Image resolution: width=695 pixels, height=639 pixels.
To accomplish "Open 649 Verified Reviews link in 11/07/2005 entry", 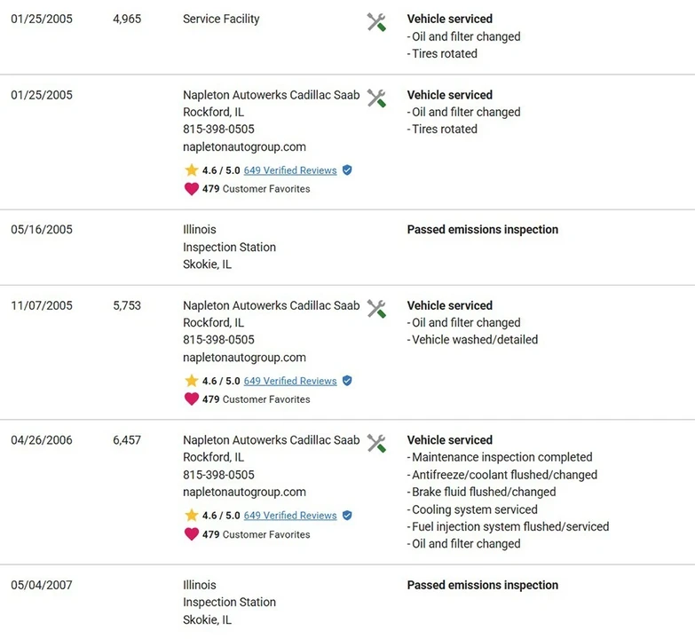I will point(290,381).
